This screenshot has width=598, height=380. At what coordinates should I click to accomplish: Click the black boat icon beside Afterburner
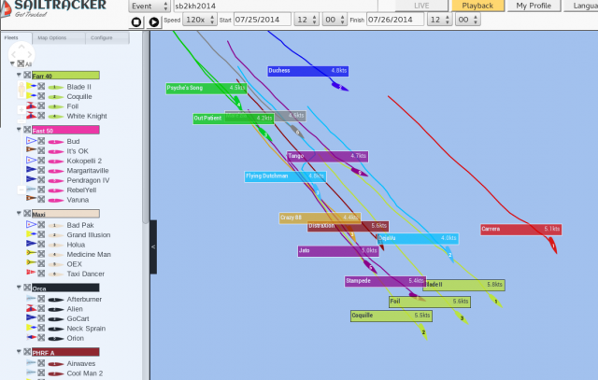[56, 300]
